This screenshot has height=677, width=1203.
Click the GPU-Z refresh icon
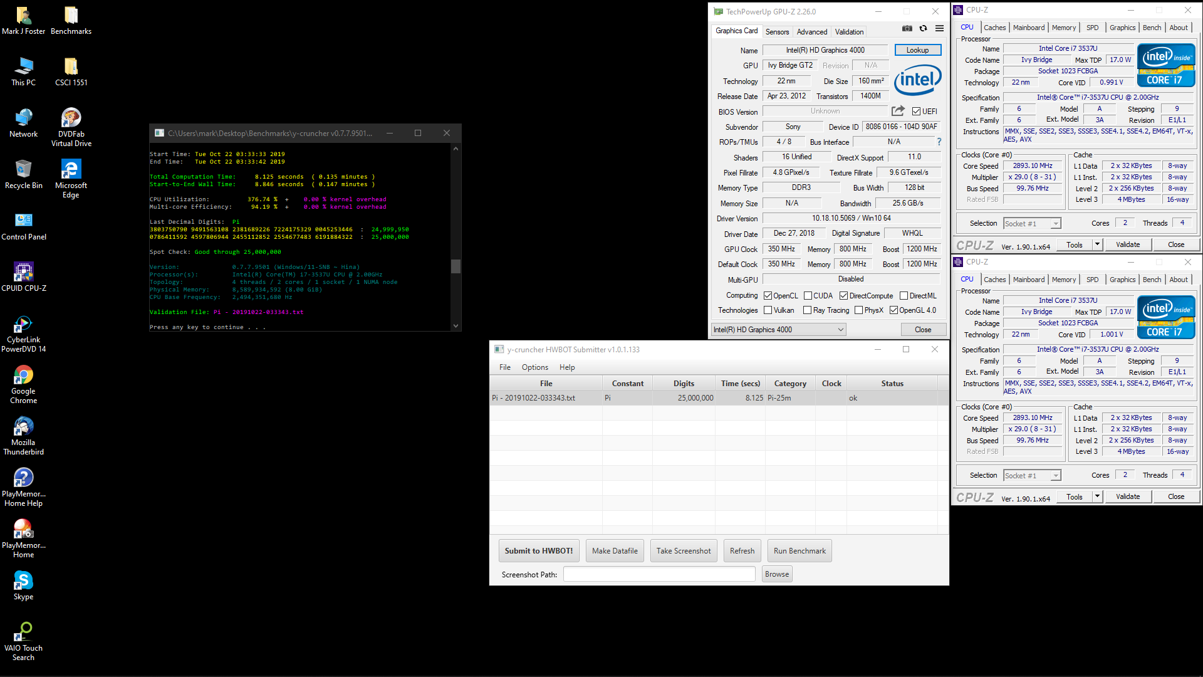coord(923,28)
